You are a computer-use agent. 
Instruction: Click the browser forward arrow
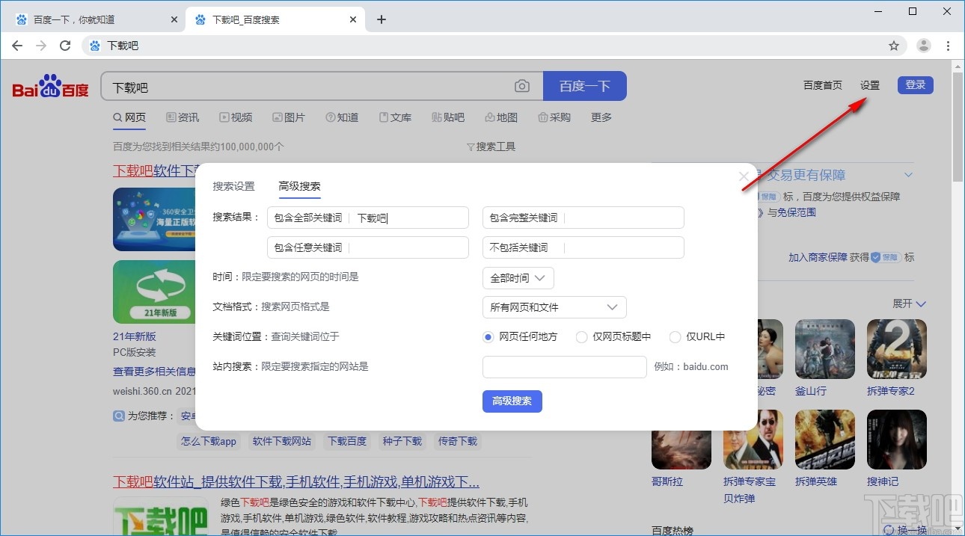pos(41,46)
